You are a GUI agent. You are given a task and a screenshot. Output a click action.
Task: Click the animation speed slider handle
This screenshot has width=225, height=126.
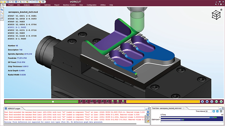tap(53, 102)
